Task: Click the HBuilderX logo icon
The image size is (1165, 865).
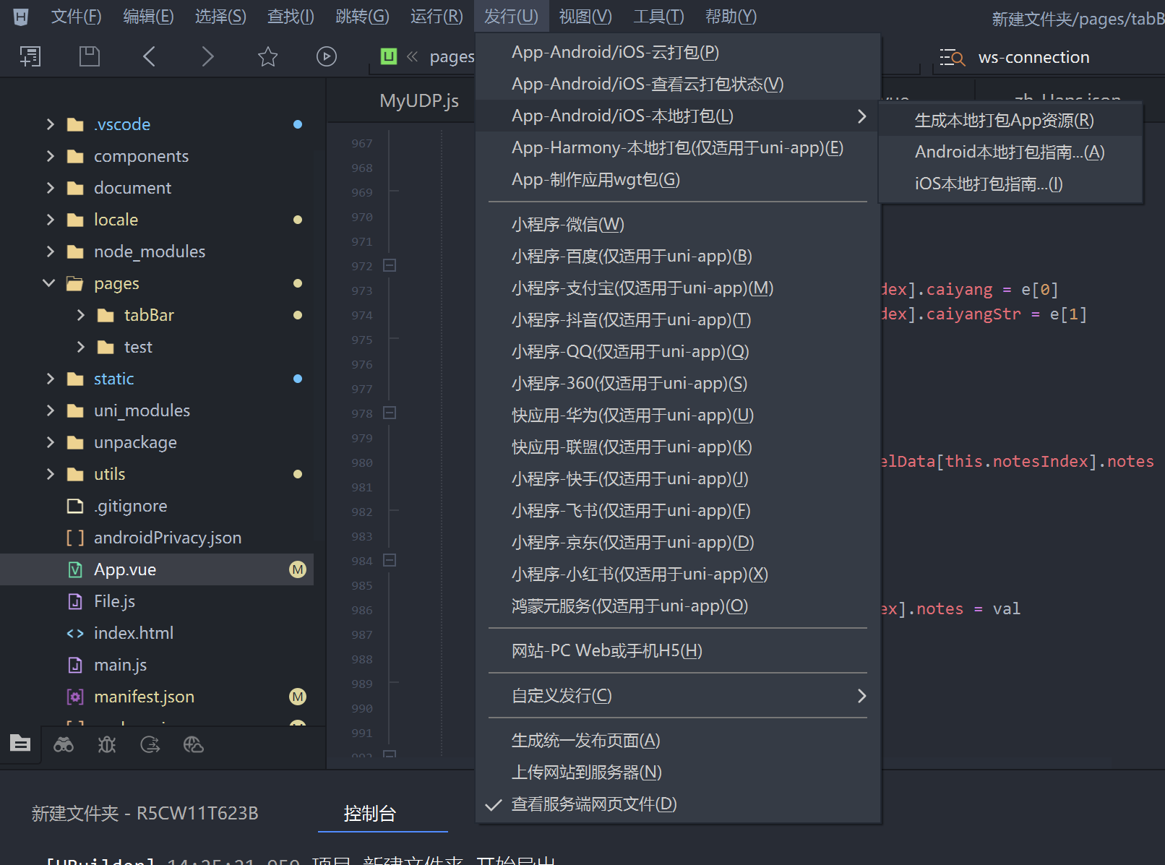Action: [x=21, y=17]
